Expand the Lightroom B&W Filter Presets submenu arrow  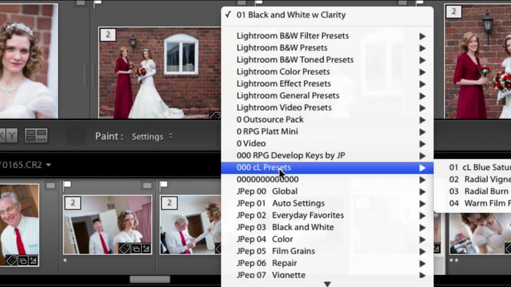422,36
